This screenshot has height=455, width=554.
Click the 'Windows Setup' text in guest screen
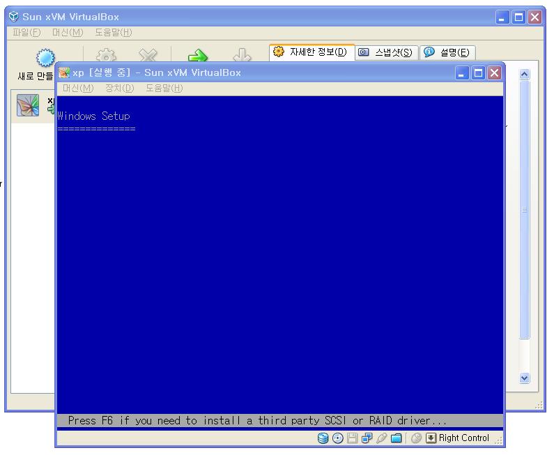93,116
